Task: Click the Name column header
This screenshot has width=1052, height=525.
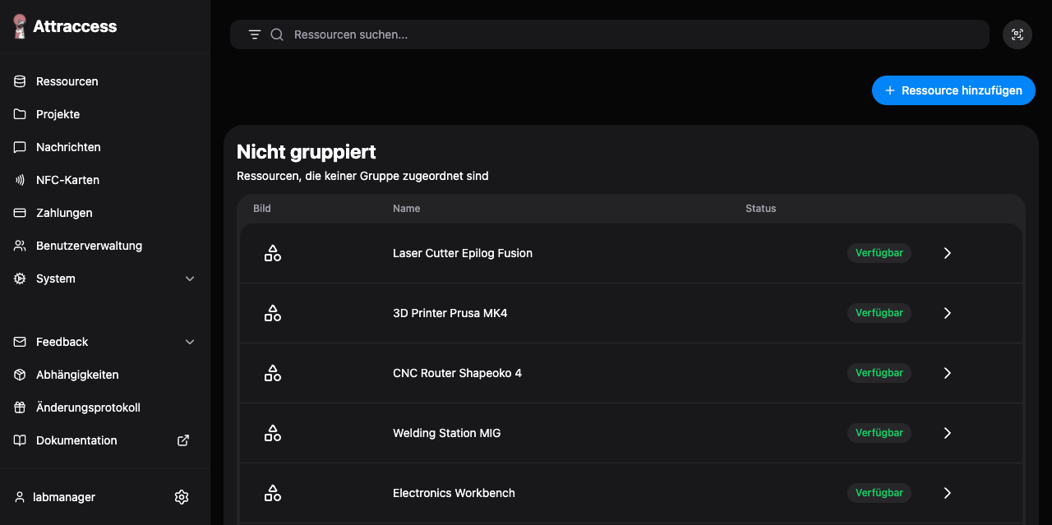Action: pos(407,209)
